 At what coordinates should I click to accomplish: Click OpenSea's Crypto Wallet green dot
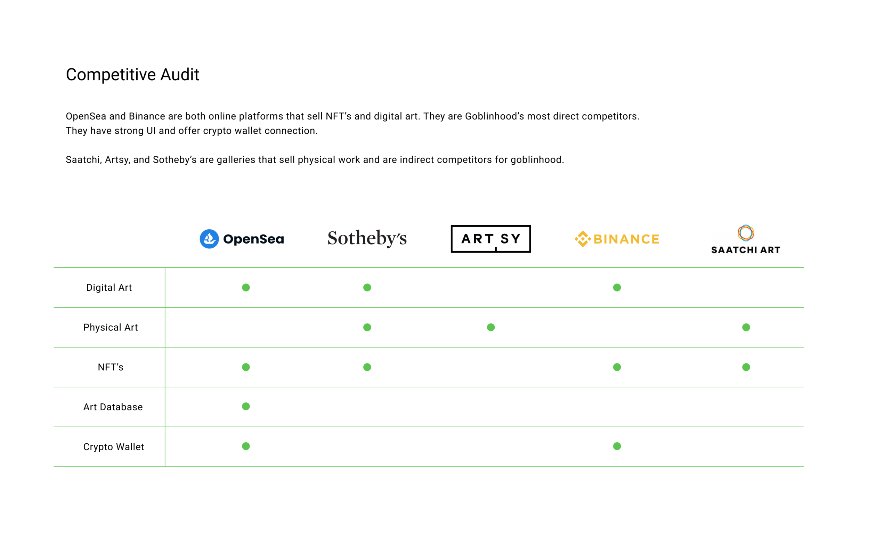pos(246,446)
